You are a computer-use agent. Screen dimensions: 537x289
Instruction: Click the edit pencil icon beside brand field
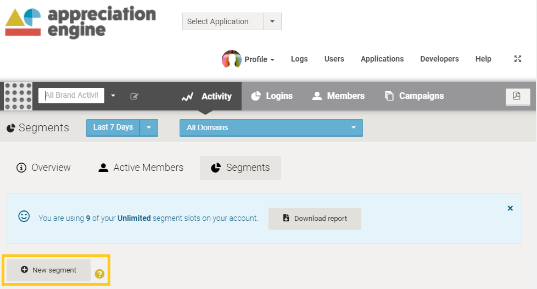click(134, 96)
